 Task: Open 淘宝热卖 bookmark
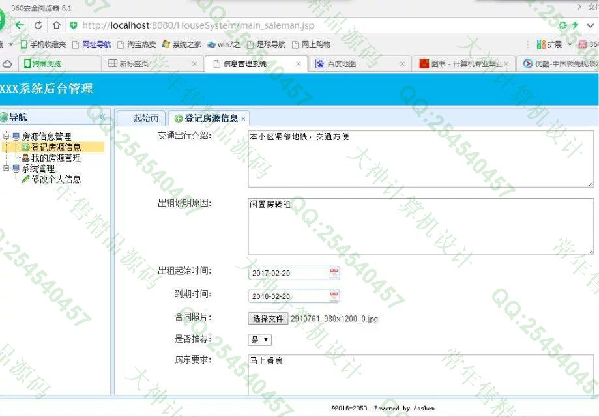[x=136, y=44]
